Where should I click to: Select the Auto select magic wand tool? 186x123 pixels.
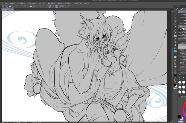coord(175,27)
